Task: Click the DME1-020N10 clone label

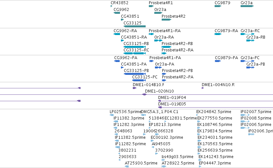Action: pos(159,91)
